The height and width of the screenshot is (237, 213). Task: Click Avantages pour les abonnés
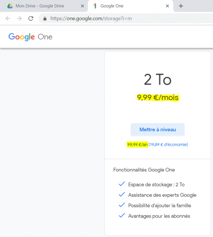159,216
